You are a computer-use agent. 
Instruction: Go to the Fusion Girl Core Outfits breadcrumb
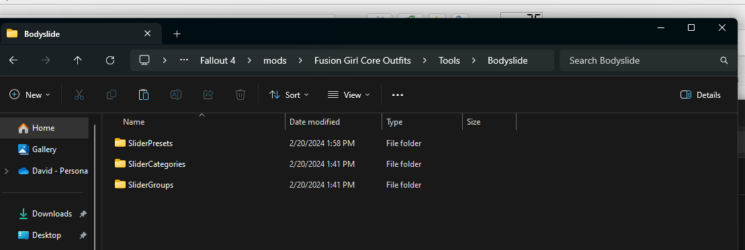point(363,60)
